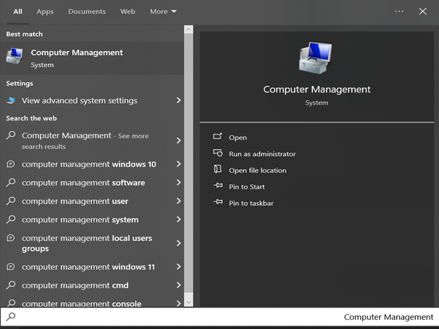The height and width of the screenshot is (329, 439).
Task: Click magnifier beside computer management software
Action: tap(11, 183)
